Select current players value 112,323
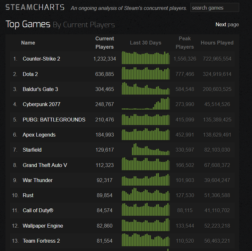 105,165
